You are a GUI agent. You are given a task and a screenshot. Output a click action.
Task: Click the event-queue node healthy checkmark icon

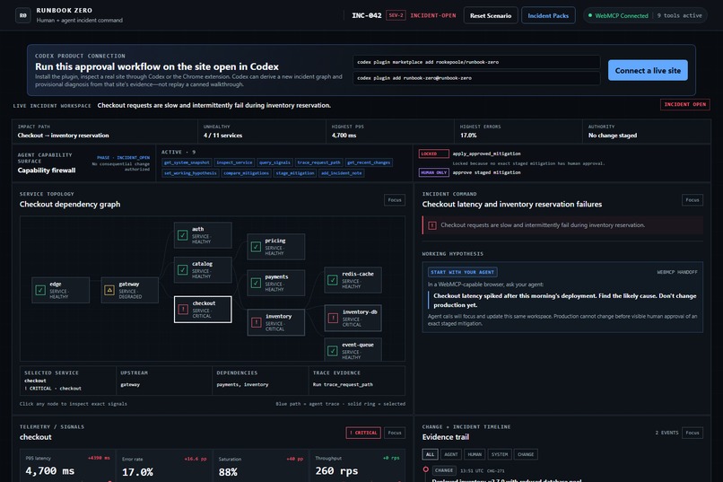pos(333,351)
